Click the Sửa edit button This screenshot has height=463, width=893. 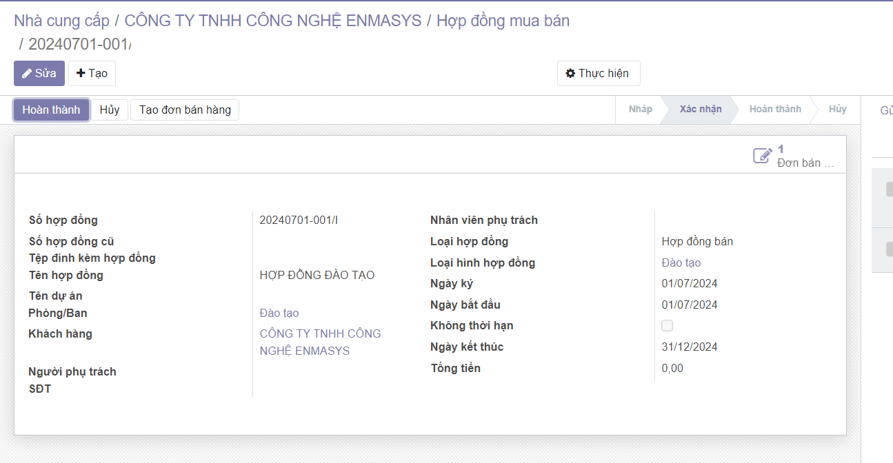[x=39, y=74]
